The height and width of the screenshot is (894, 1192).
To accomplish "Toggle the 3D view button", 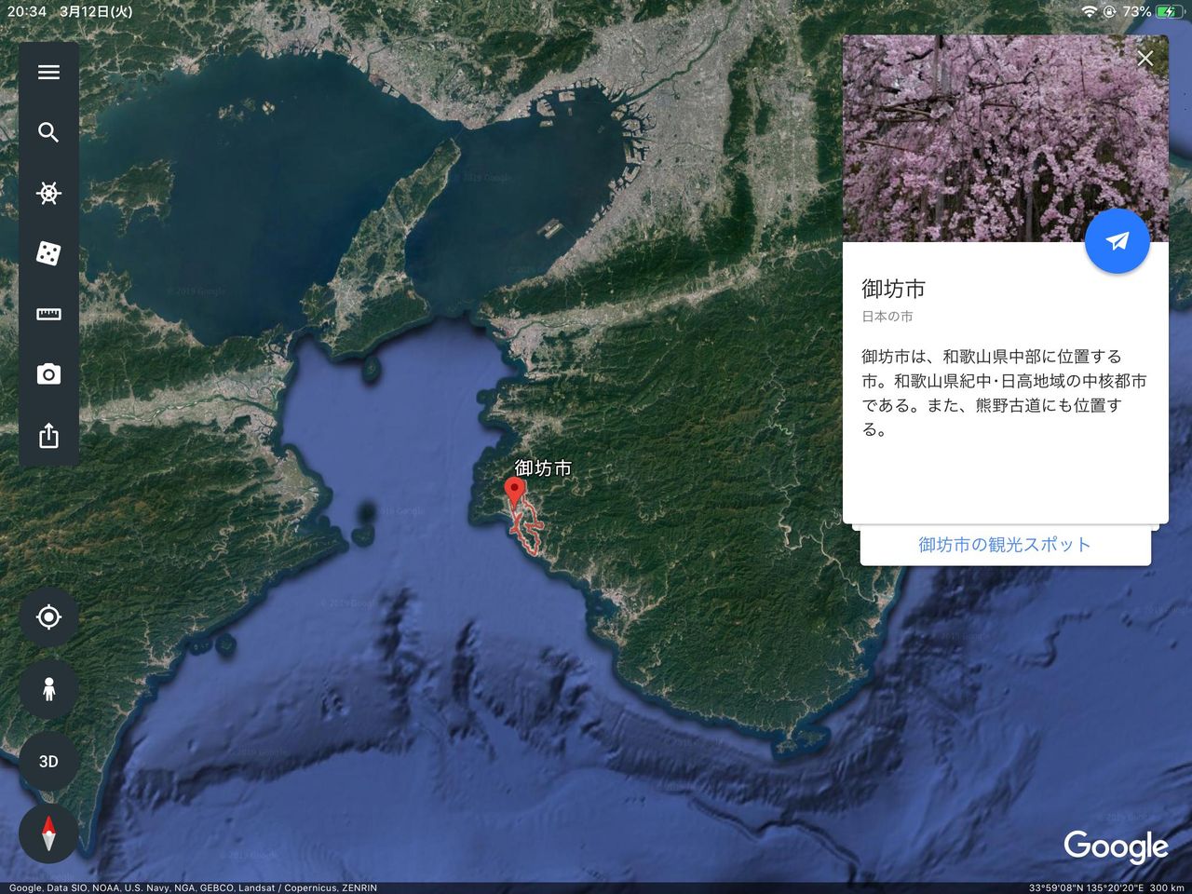I will click(48, 761).
